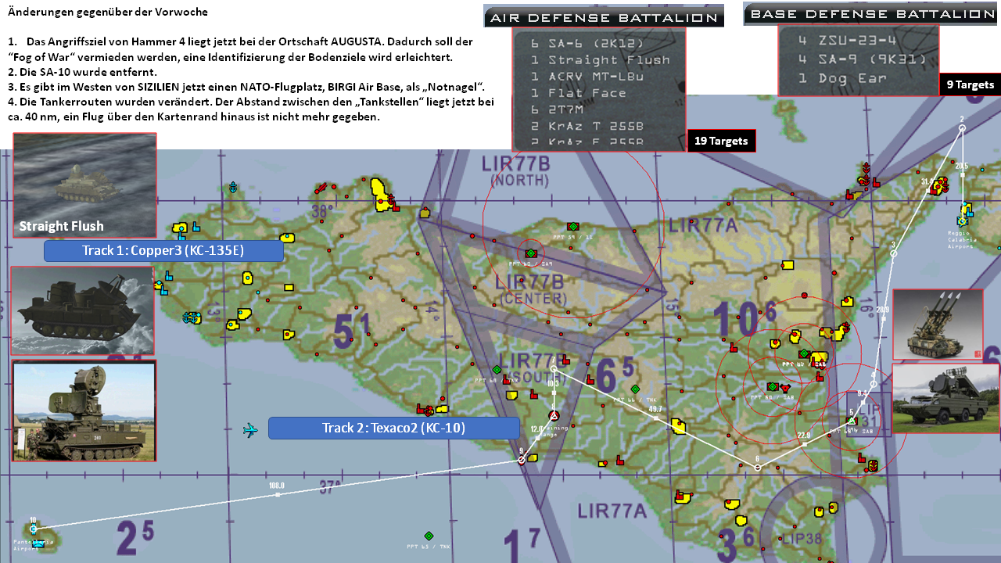Image resolution: width=1001 pixels, height=563 pixels.
Task: Select the twin cyan anchor icons on the west coast
Action: 192,317
